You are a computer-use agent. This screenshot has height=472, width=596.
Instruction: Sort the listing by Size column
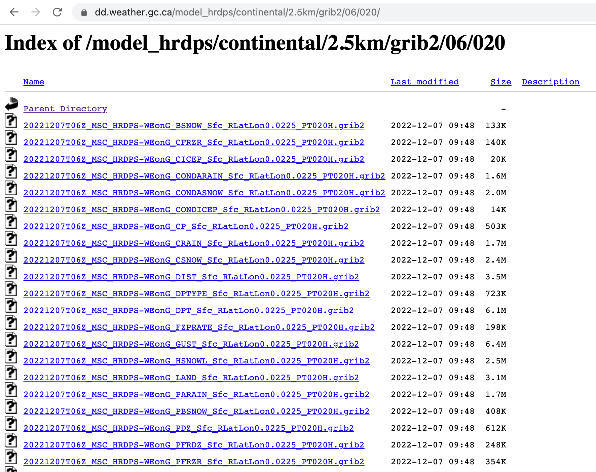[x=500, y=82]
